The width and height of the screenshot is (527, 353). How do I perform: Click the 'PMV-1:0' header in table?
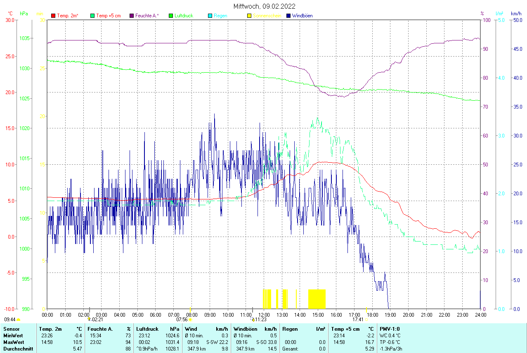[x=390, y=329]
